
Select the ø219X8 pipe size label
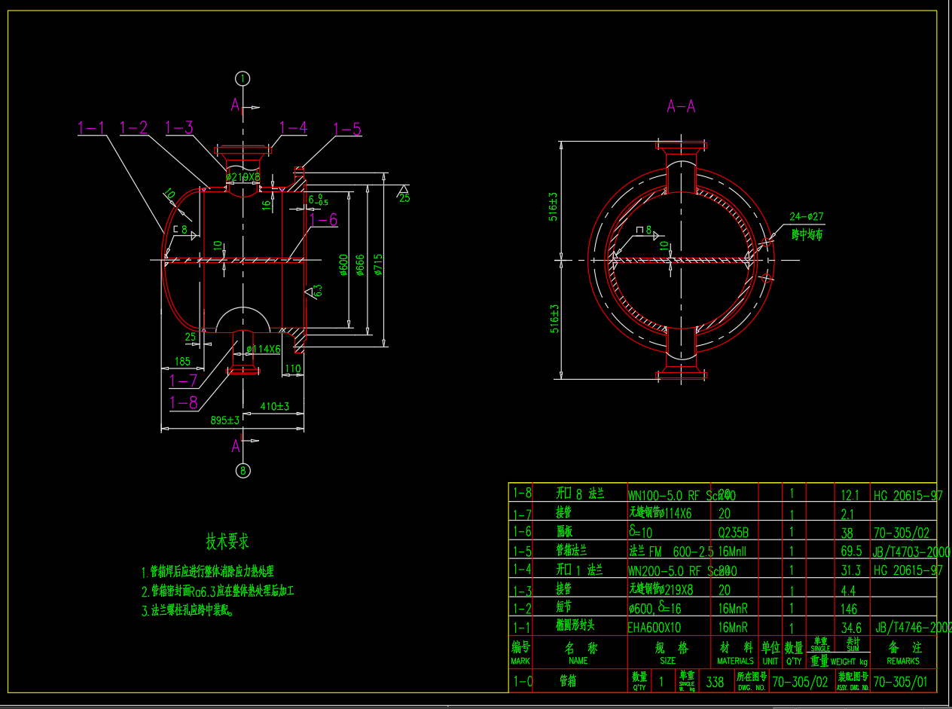pos(243,178)
